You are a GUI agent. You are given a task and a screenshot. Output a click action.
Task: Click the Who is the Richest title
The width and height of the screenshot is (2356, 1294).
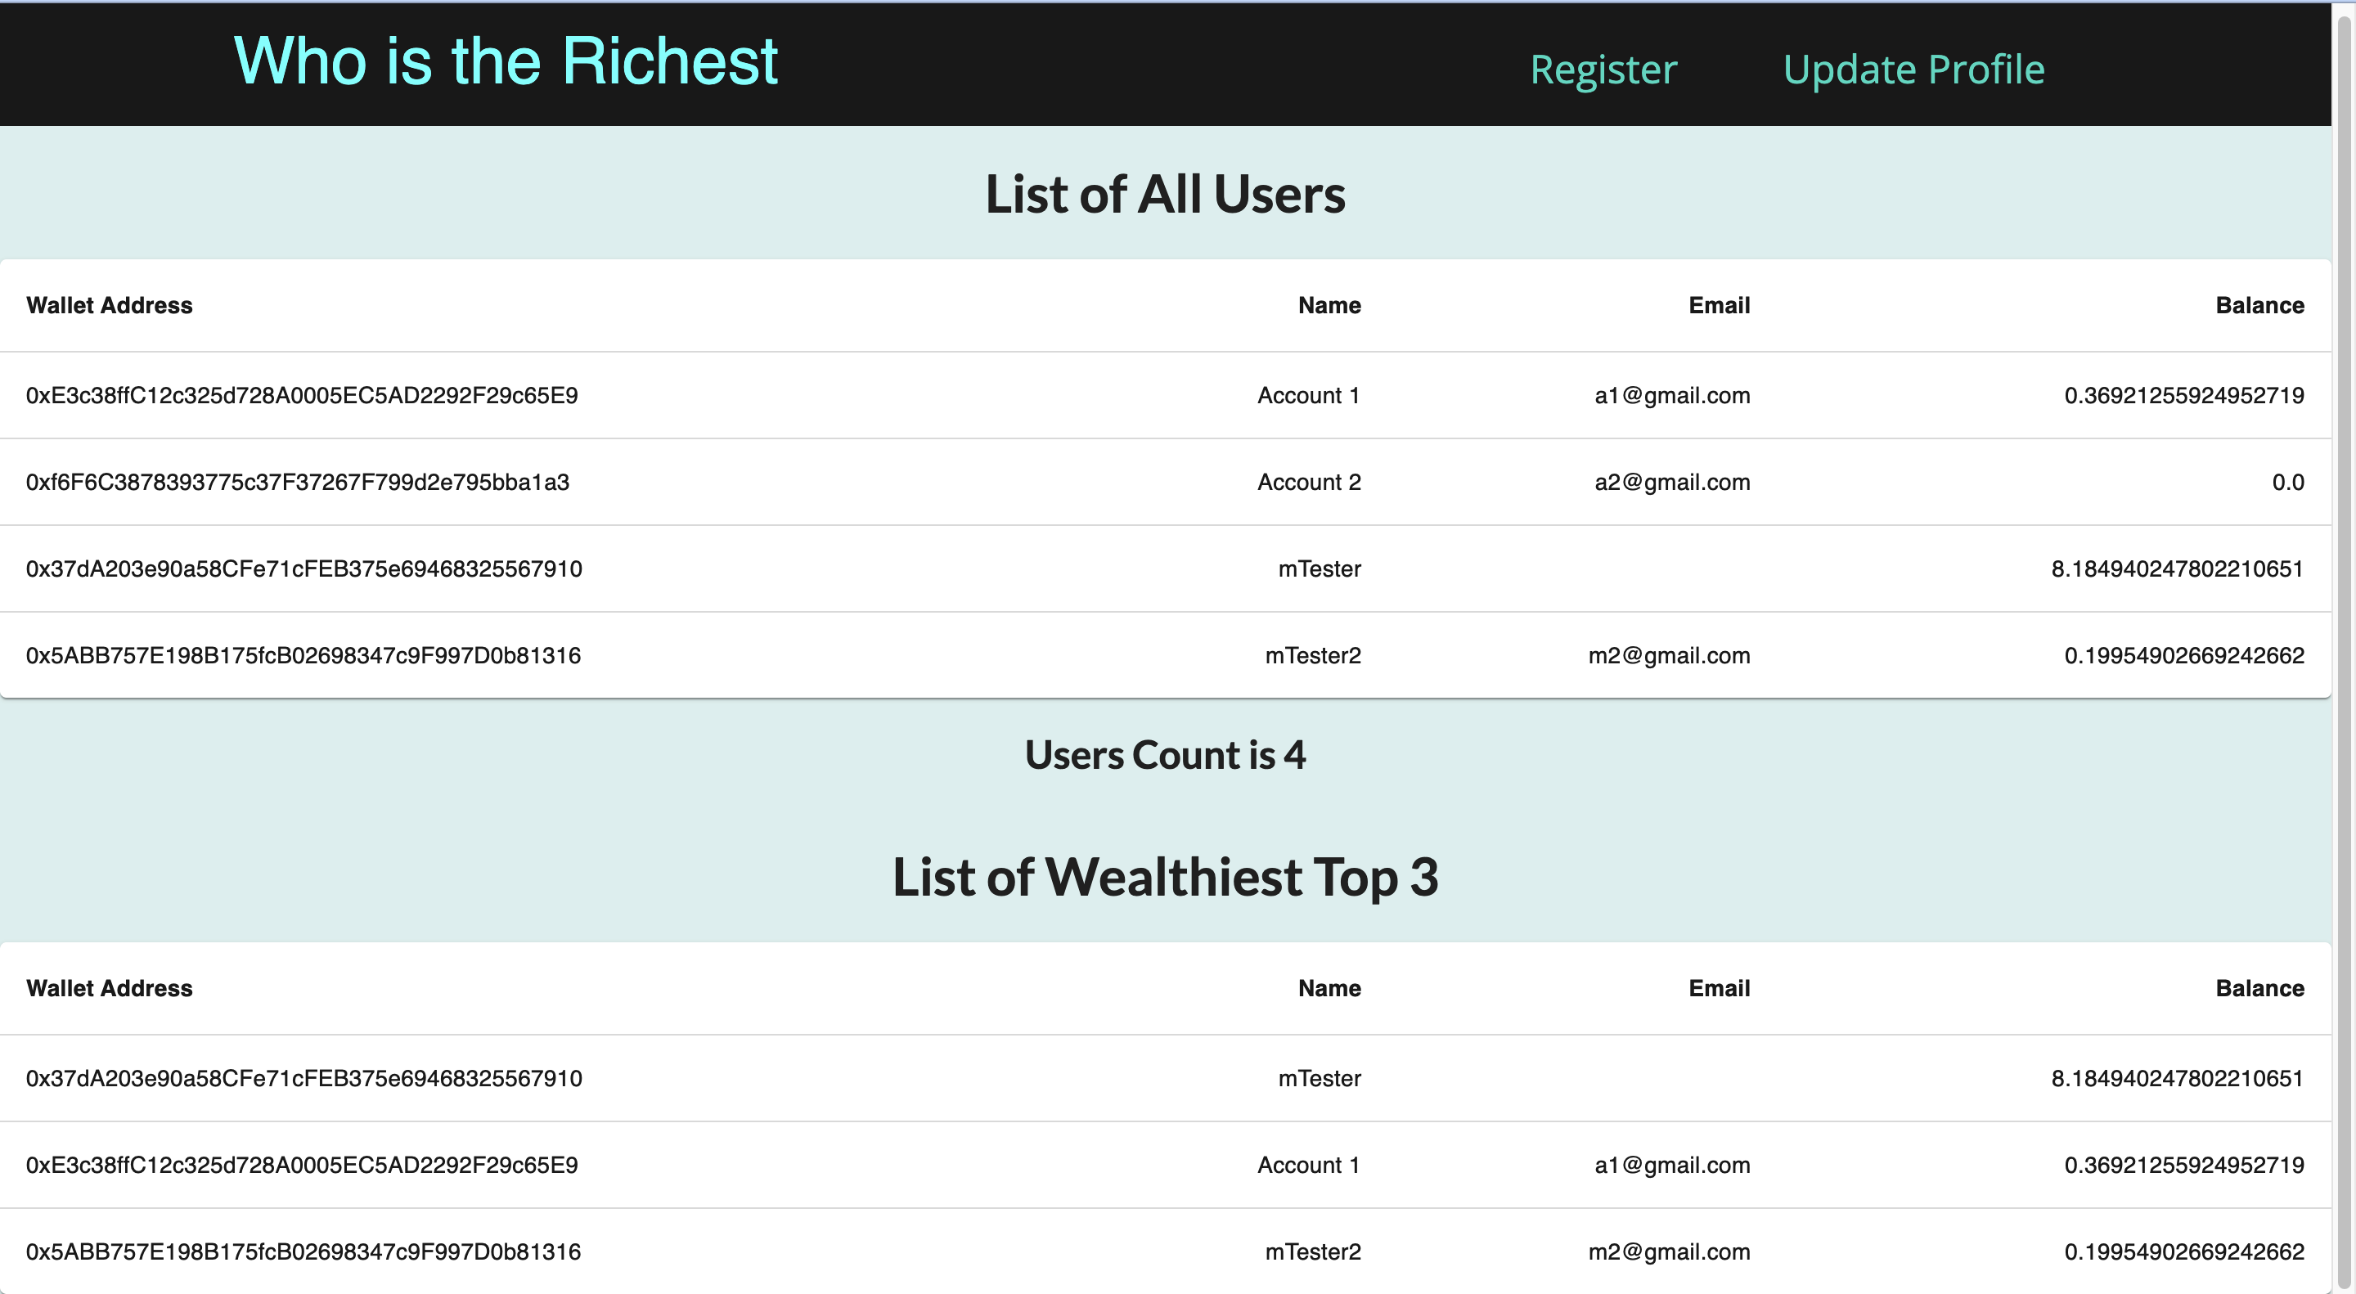[x=504, y=61]
